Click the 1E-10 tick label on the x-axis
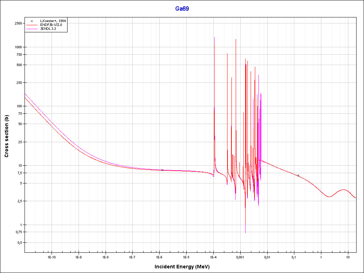This screenshot has width=364, height=273. (52, 257)
